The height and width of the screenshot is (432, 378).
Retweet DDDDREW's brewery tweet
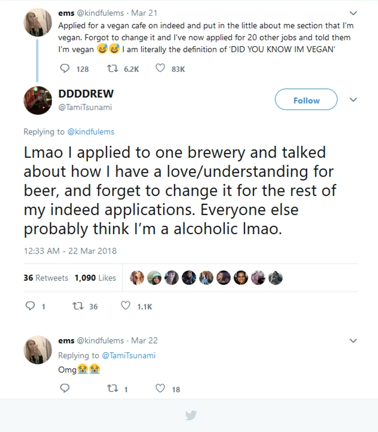(77, 306)
